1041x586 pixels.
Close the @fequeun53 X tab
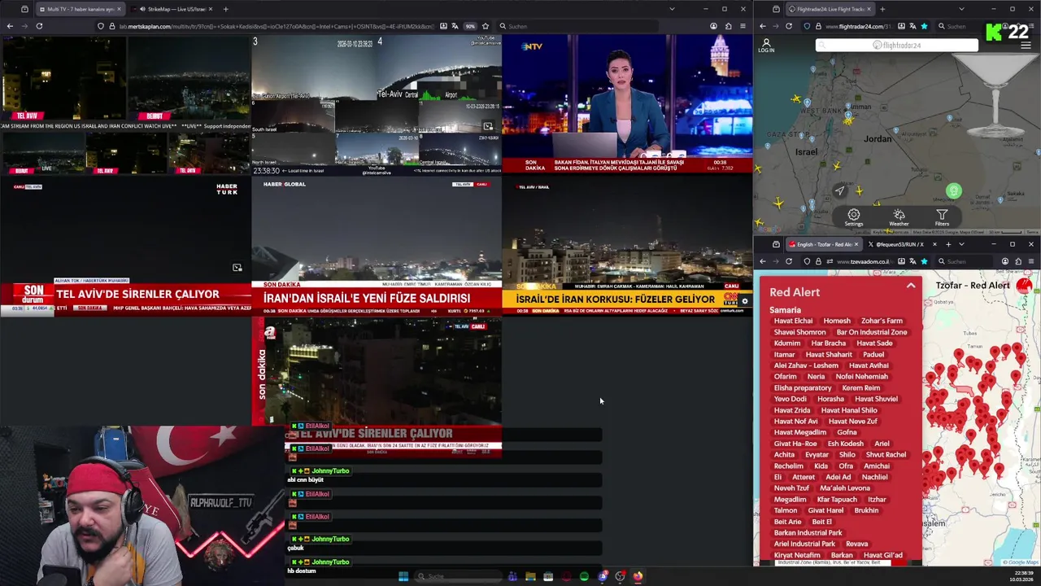coord(934,244)
